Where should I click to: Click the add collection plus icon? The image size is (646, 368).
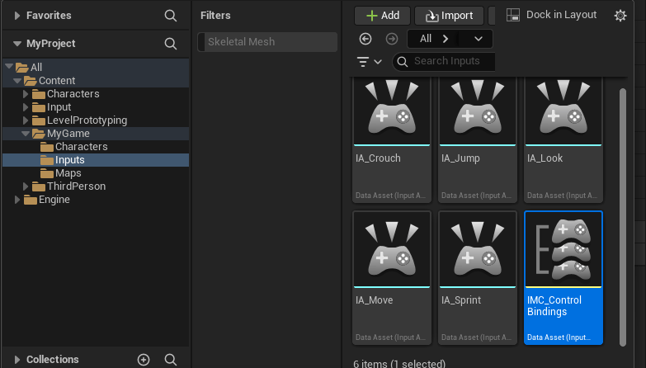[144, 360]
